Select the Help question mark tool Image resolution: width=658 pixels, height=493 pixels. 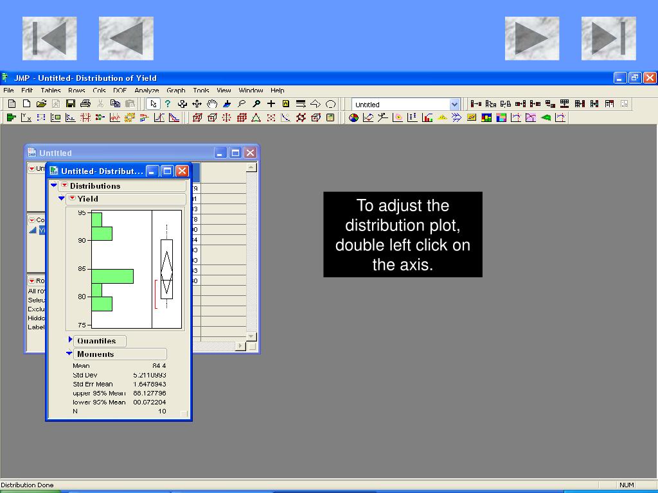(168, 103)
